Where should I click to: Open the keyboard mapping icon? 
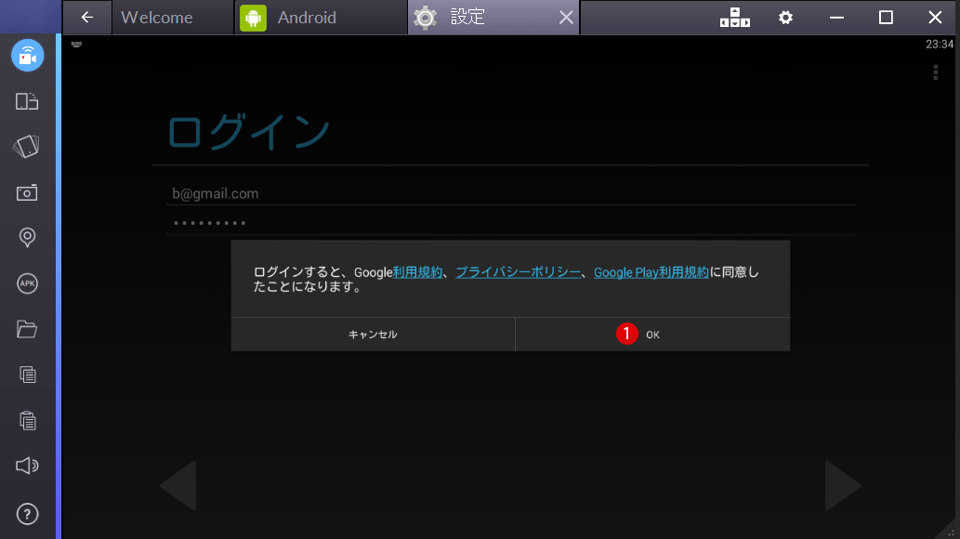pyautogui.click(x=735, y=17)
